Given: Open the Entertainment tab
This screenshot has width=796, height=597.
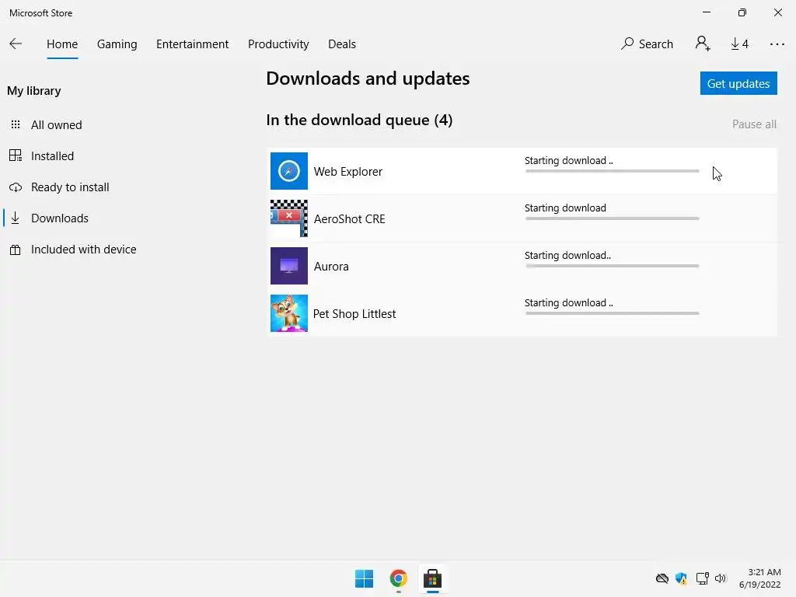Looking at the screenshot, I should (193, 44).
